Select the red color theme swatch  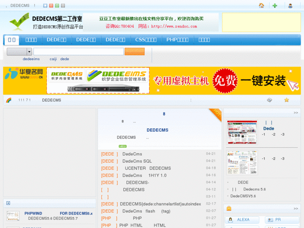click(51, 5)
